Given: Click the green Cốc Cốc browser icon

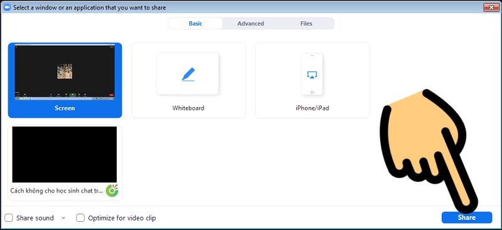Looking at the screenshot, I should click(x=112, y=191).
